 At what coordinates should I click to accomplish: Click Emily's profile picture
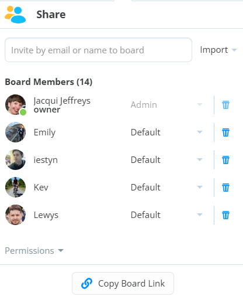(15, 132)
